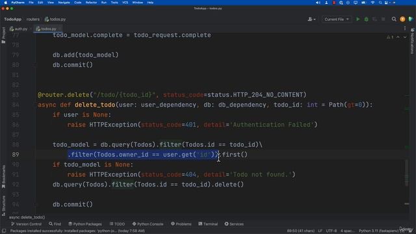Go to the next highlighted error arrow

tap(405, 37)
